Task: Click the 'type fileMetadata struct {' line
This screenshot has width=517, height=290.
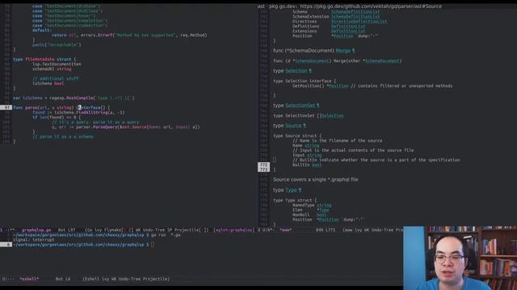Action: (44, 60)
